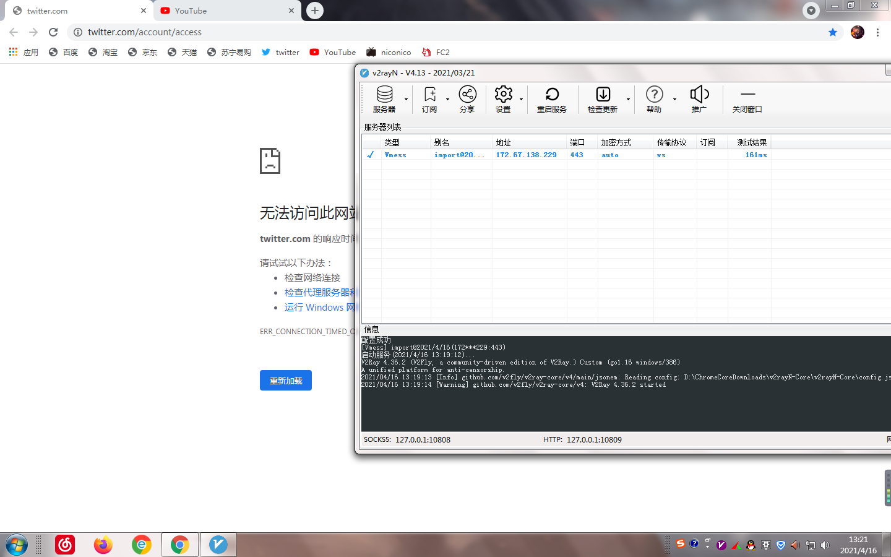Open the 检查代理服务器 troubleshooting link
Image resolution: width=891 pixels, height=557 pixels.
point(317,292)
